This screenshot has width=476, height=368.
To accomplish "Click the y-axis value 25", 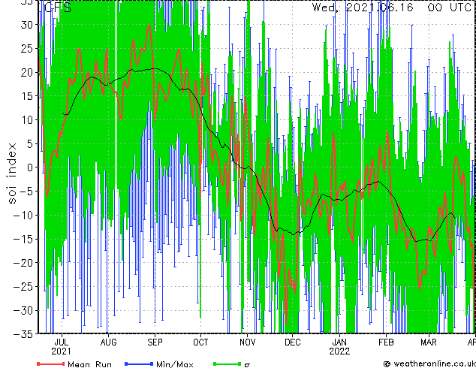I will pyautogui.click(x=27, y=48).
